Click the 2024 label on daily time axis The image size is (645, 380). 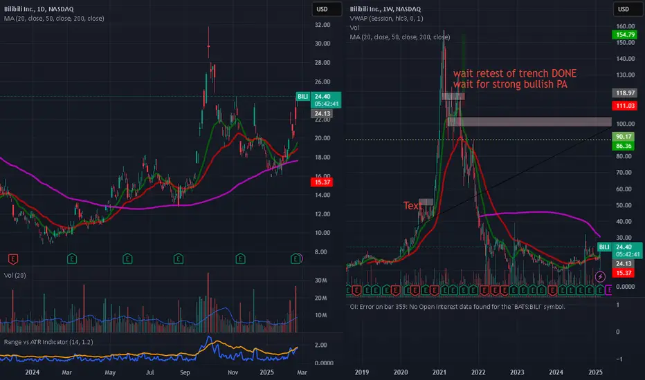pyautogui.click(x=33, y=372)
